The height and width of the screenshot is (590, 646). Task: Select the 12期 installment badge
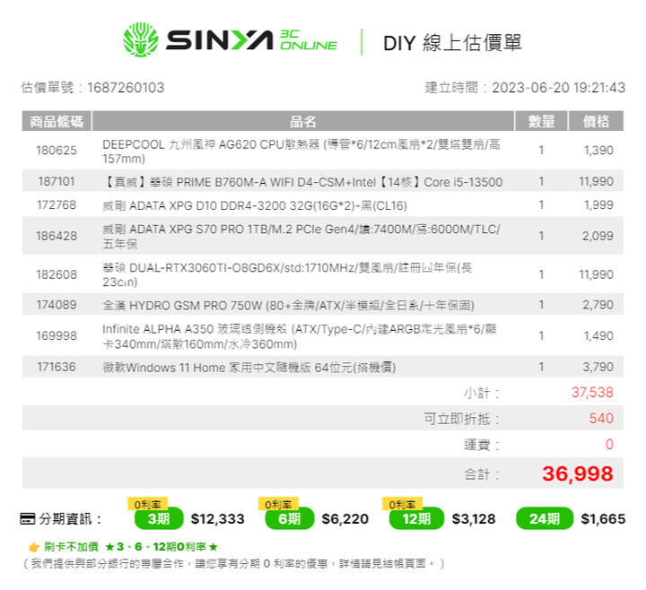click(416, 518)
